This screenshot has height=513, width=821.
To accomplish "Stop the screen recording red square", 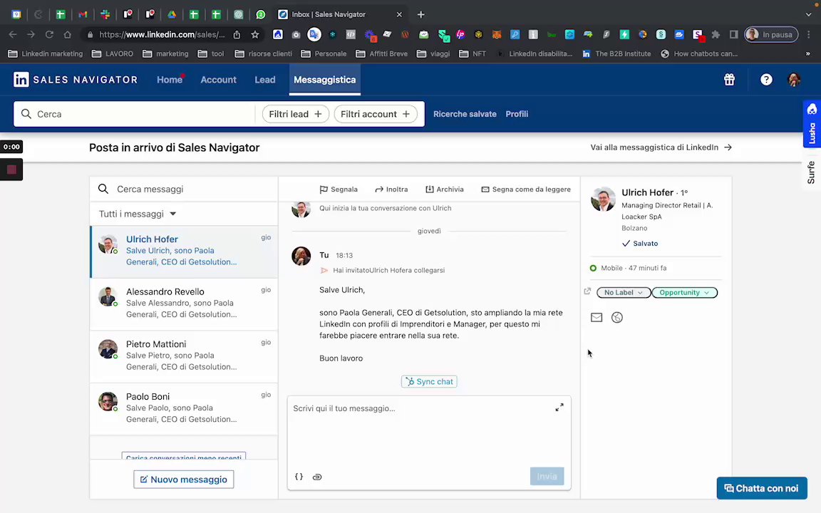I will 11,170.
